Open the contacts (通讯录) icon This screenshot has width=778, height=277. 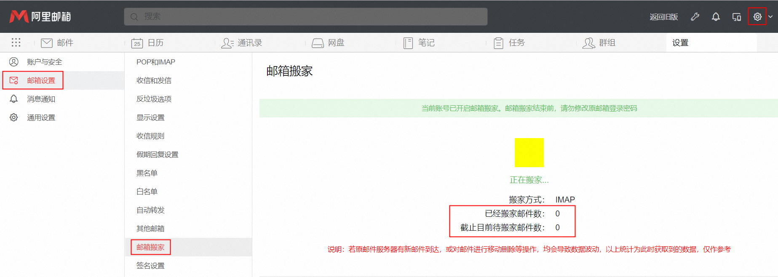point(227,43)
